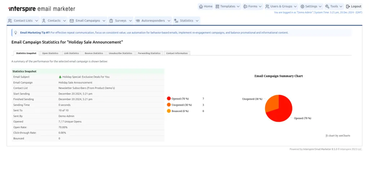Click the Forms icon in top navigation
Viewport: 369px width, 181px height.
[x=245, y=6]
